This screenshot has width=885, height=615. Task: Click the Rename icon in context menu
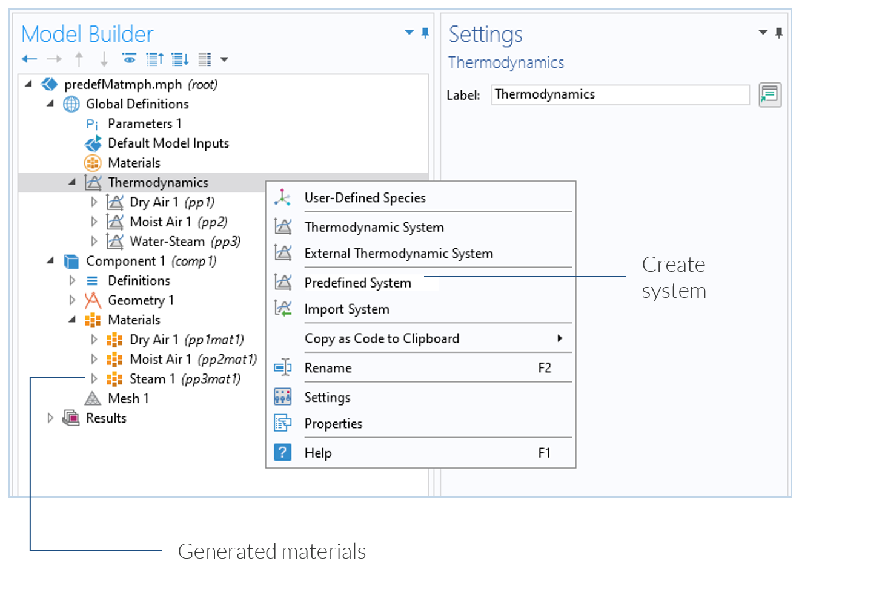(282, 368)
